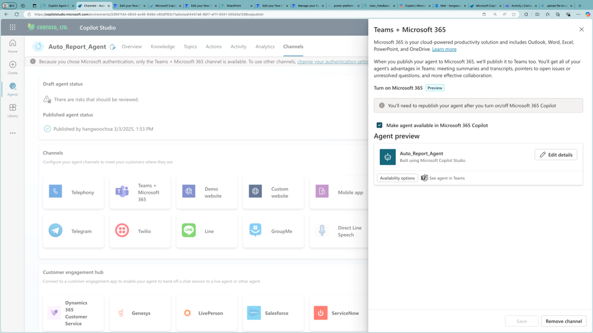
Task: Open the Activity tab
Action: 239,46
